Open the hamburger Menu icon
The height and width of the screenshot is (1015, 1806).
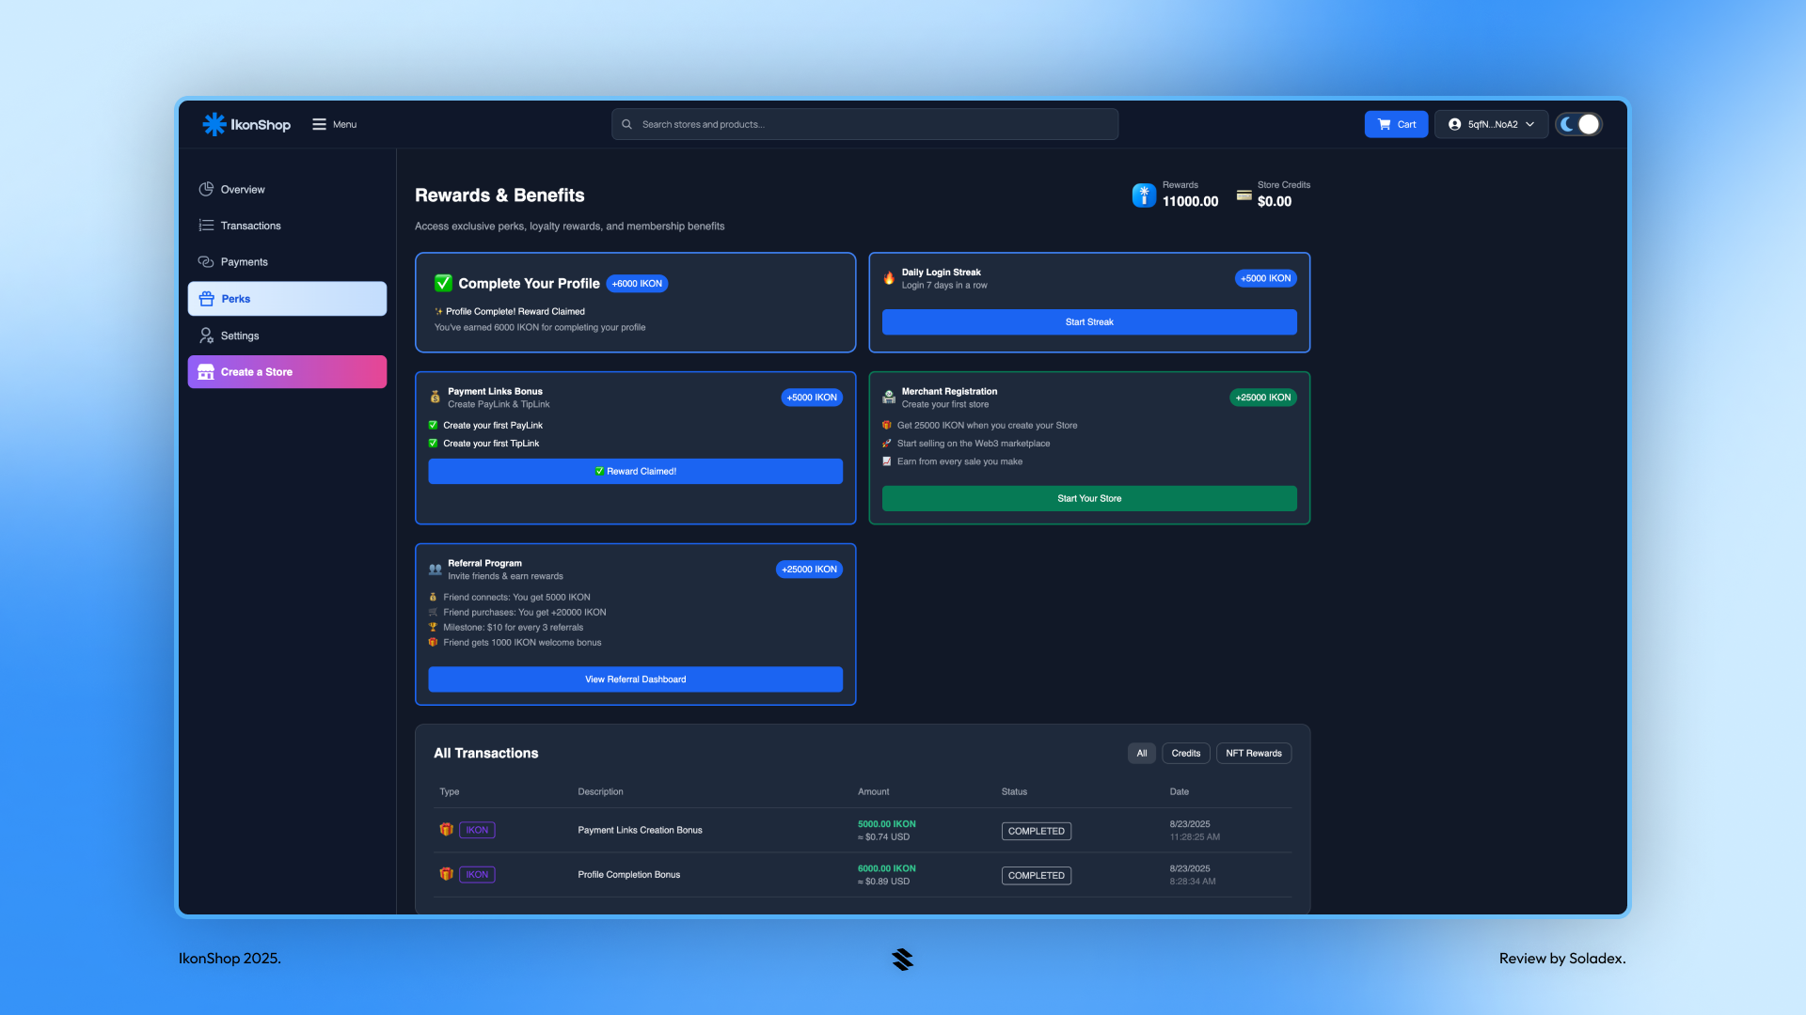pos(320,124)
